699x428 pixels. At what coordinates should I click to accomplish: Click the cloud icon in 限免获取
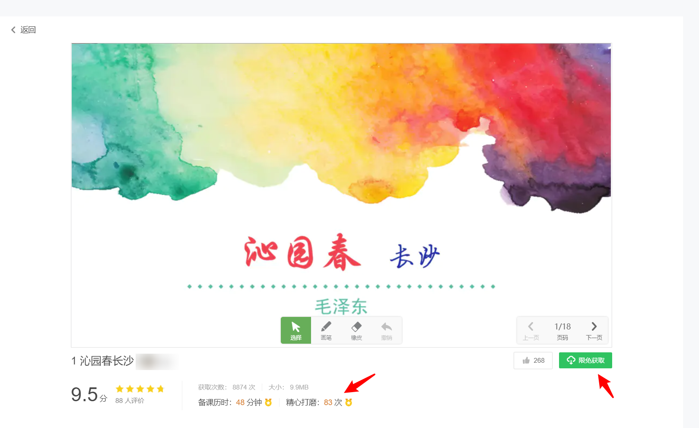click(571, 360)
